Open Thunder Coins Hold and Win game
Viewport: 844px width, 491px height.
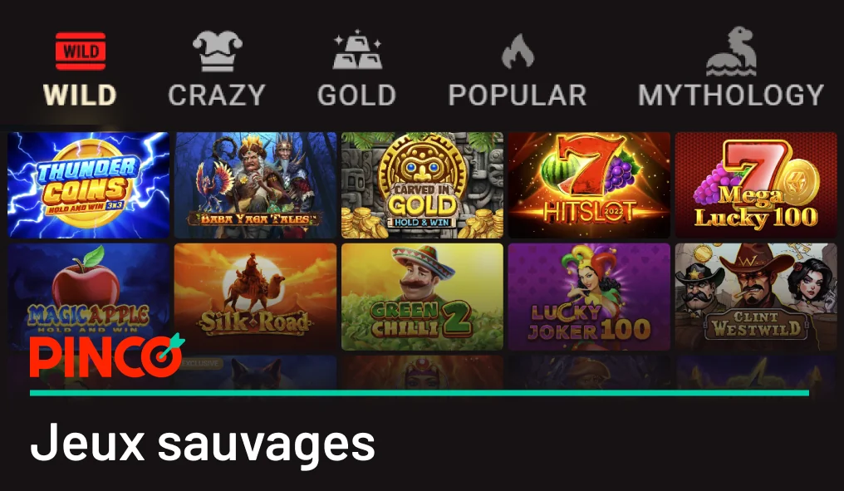[89, 184]
